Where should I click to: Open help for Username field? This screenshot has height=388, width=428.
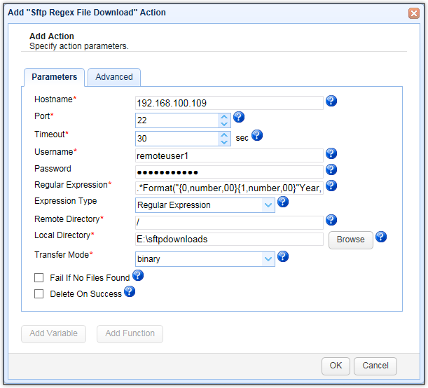331,153
